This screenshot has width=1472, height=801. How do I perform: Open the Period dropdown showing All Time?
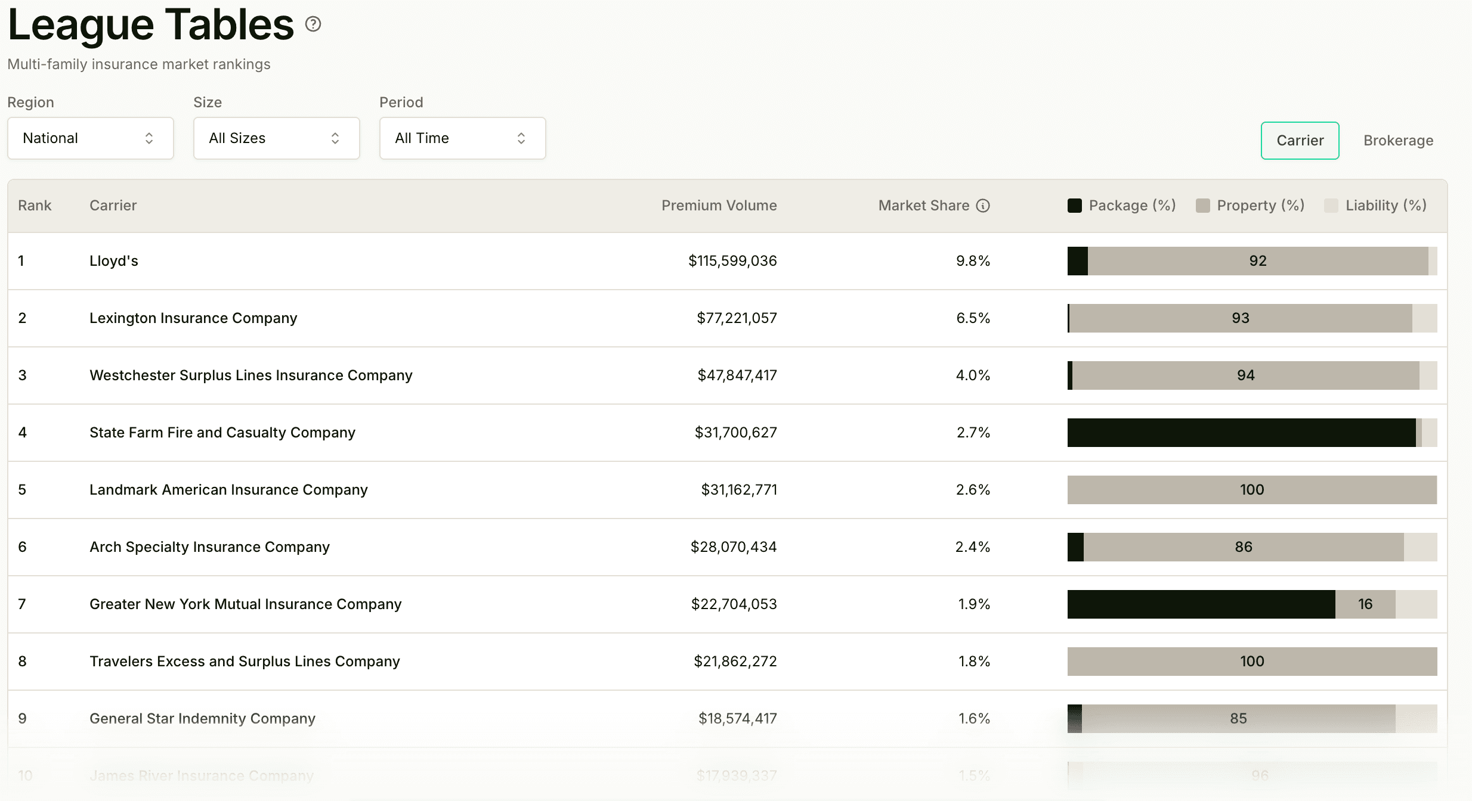point(463,138)
